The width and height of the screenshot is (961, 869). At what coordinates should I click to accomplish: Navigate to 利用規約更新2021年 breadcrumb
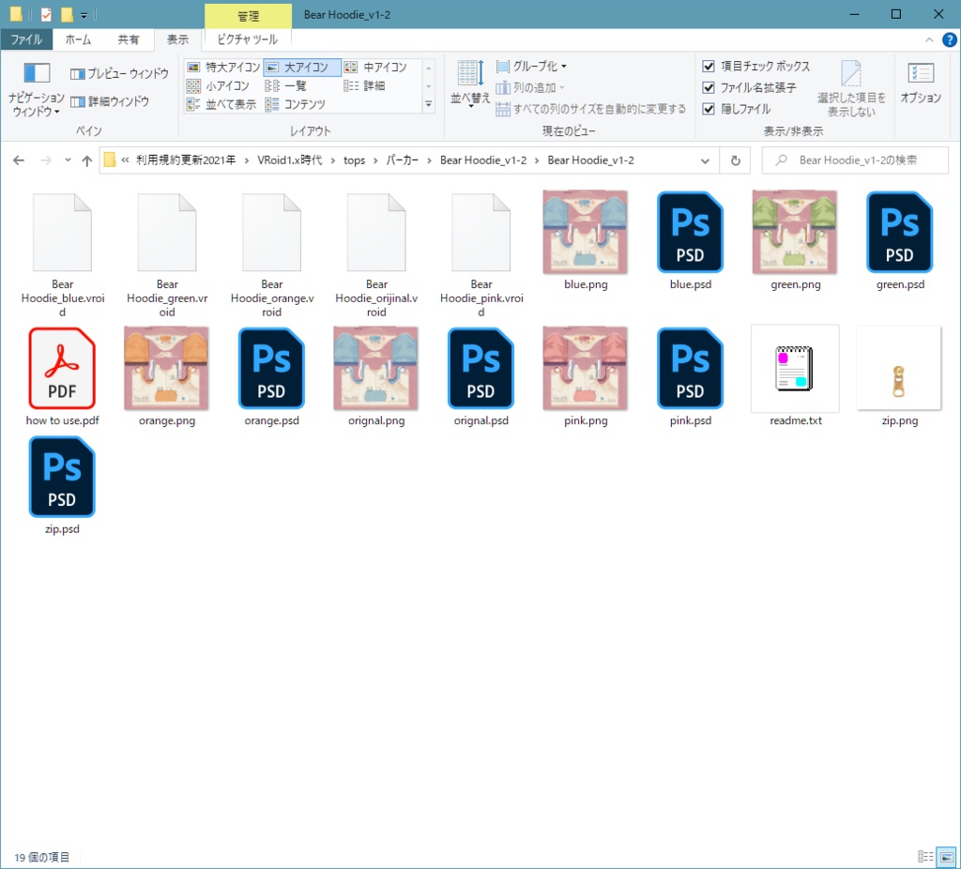coord(186,160)
